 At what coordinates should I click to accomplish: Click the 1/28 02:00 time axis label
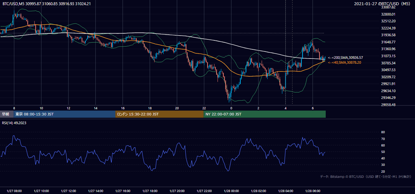click(x=258, y=191)
